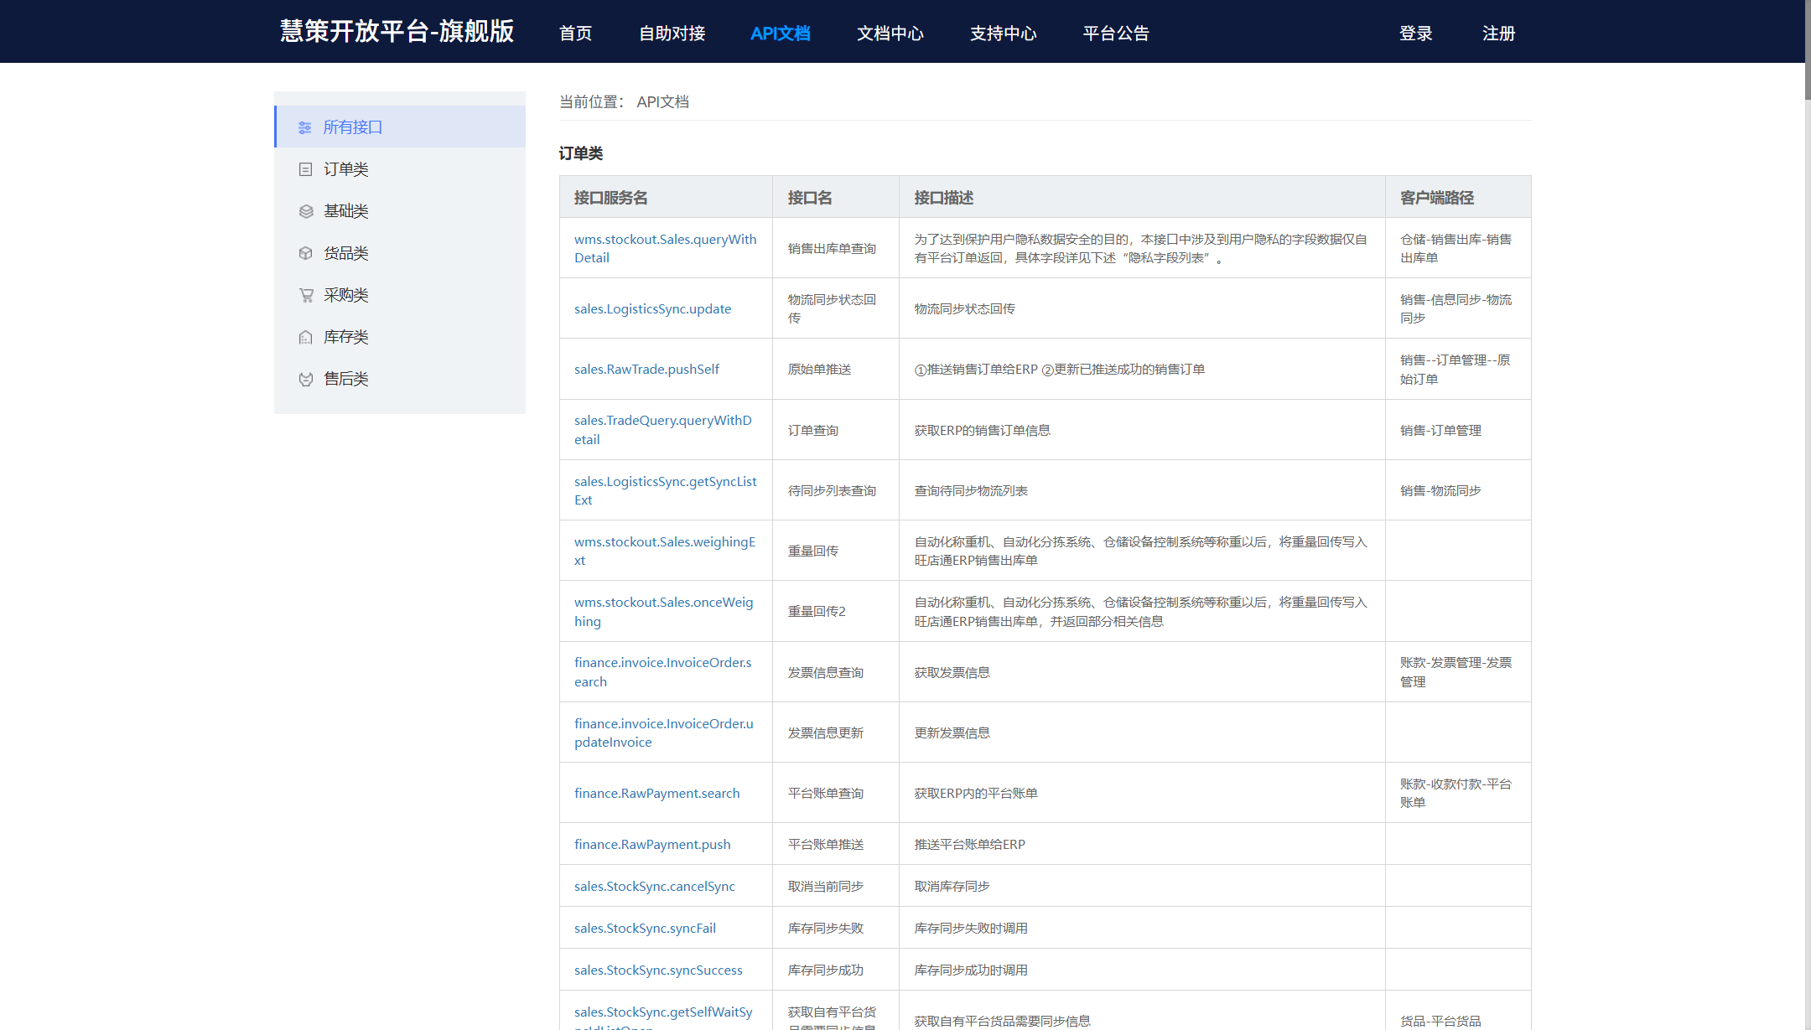This screenshot has height=1030, width=1811.
Task: Click the 慧策开放平台-旗舰版 site title
Action: pos(397,32)
